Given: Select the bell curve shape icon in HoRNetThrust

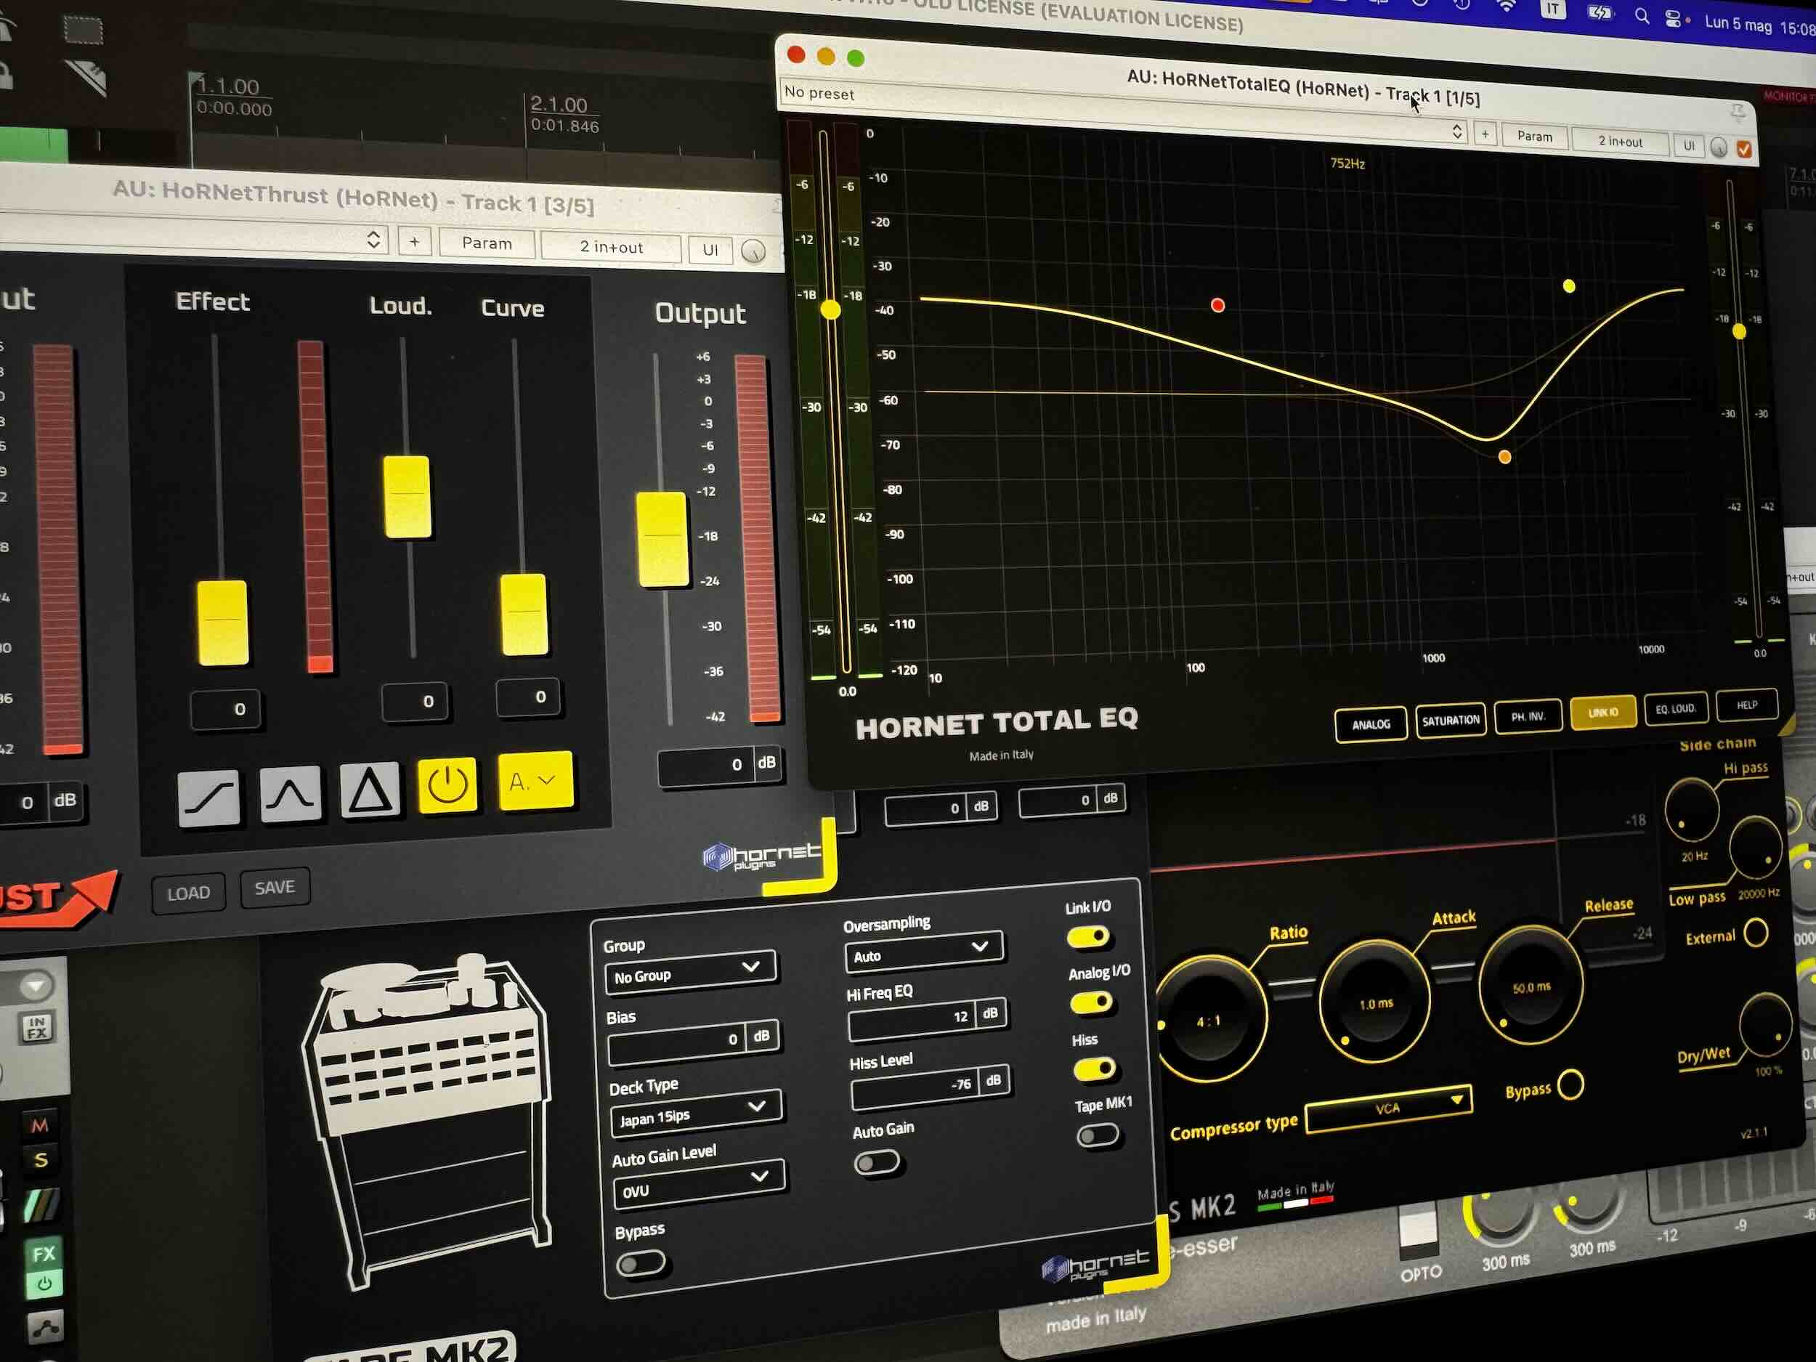Looking at the screenshot, I should pos(290,790).
